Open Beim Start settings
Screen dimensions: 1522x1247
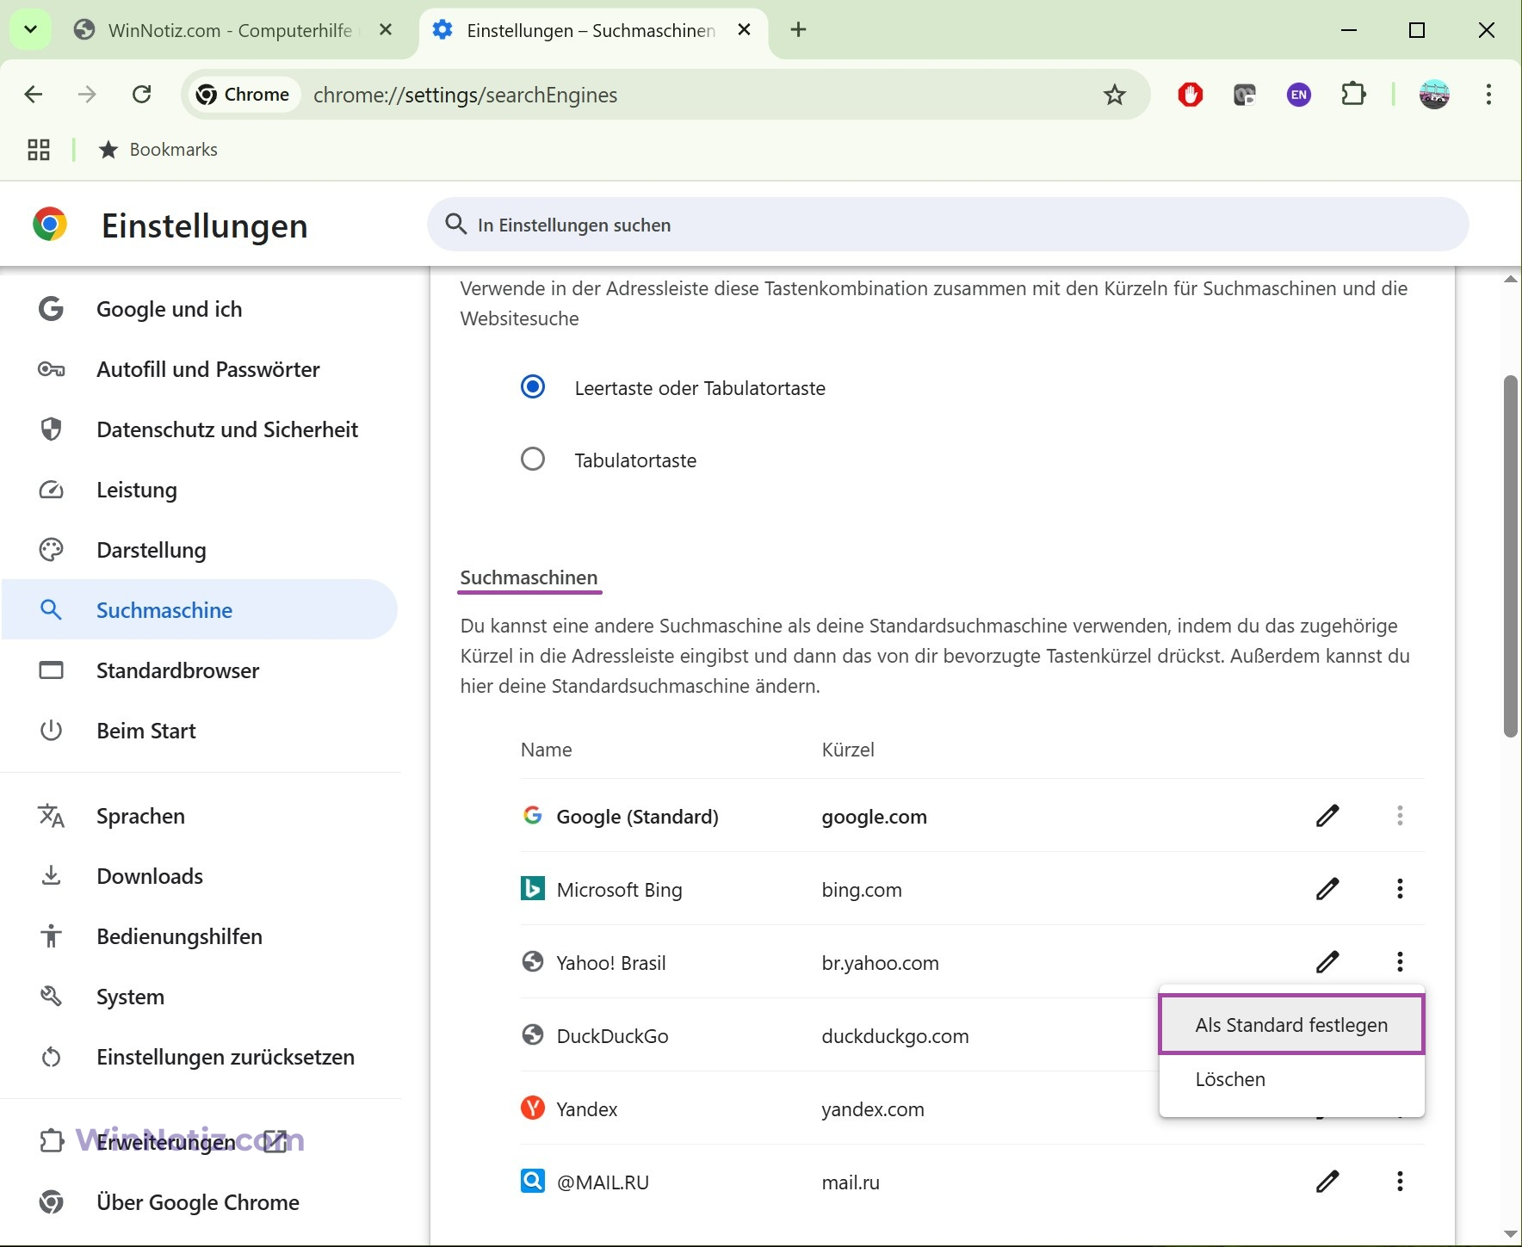(200, 731)
